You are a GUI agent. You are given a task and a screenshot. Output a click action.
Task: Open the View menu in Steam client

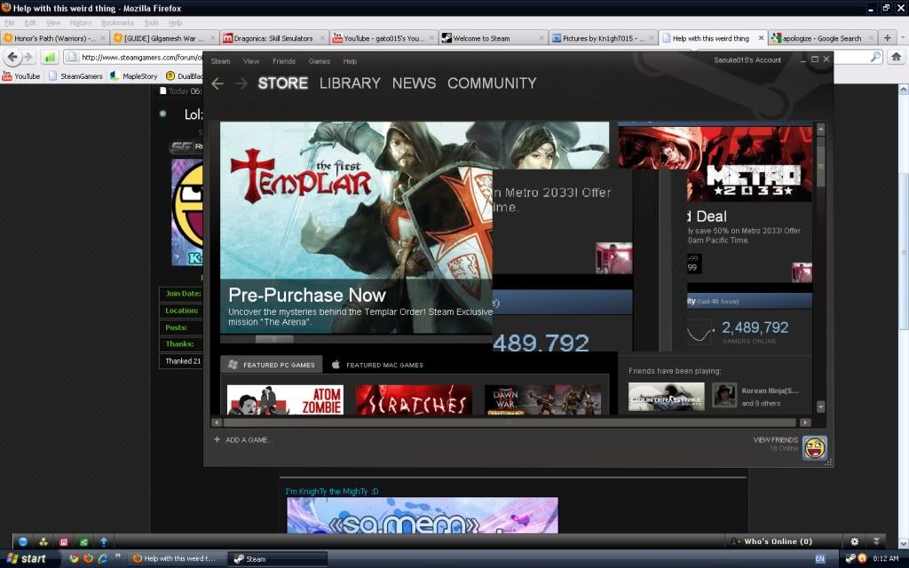coord(251,61)
